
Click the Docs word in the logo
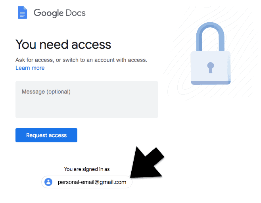point(76,13)
